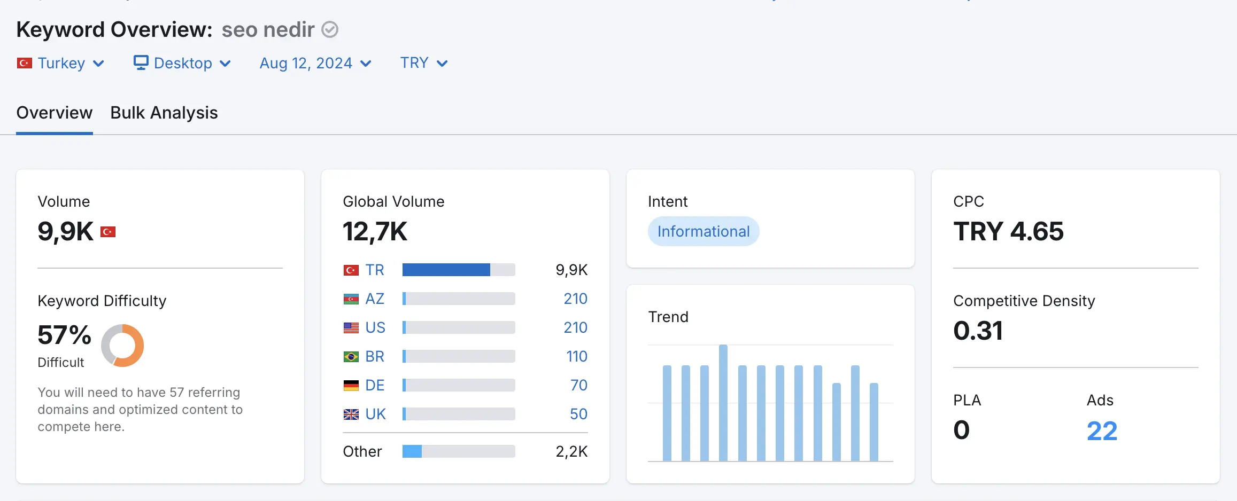Viewport: 1237px width, 501px height.
Task: Click the BR country code link
Action: tap(375, 357)
